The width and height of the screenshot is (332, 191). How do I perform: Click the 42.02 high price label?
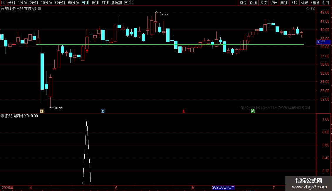(164, 14)
